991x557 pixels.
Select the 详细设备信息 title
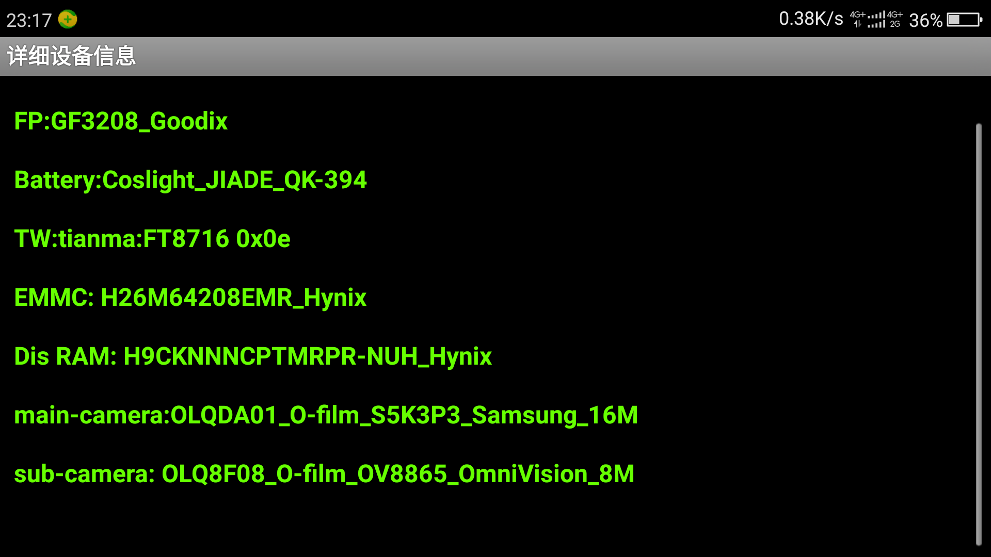(x=71, y=56)
